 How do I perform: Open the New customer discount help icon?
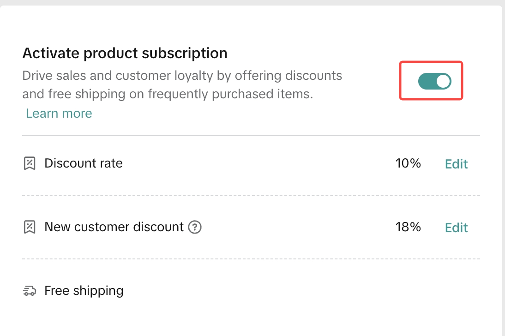[x=195, y=227]
